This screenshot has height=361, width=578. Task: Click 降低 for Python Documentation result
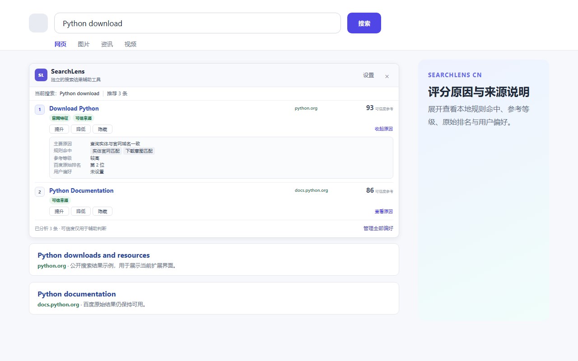(x=81, y=211)
